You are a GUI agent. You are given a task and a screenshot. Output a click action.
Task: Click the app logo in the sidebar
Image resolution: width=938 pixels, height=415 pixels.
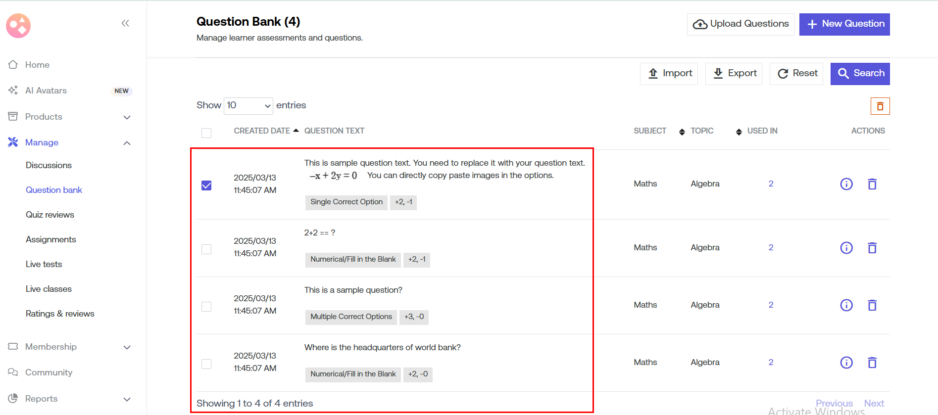point(18,26)
